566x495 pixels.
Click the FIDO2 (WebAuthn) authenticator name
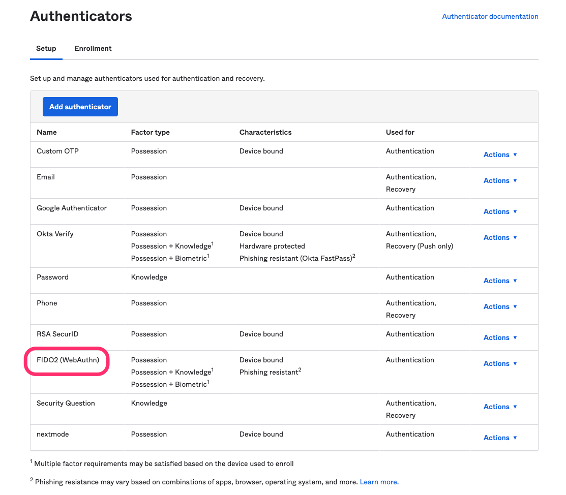pos(68,360)
